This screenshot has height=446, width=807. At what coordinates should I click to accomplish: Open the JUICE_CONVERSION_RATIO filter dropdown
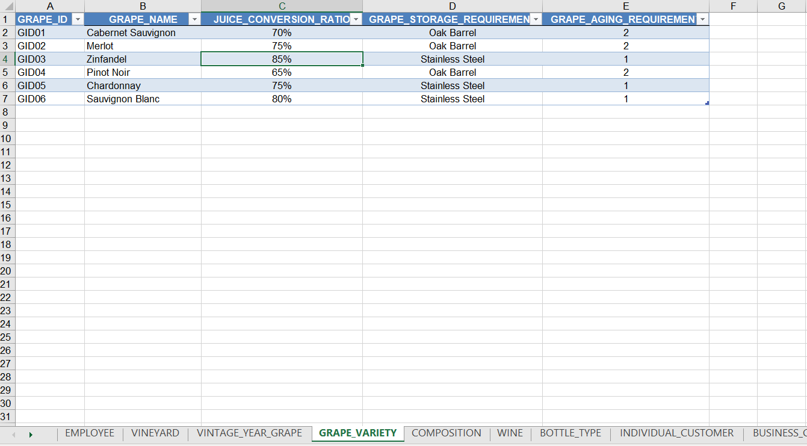point(355,19)
